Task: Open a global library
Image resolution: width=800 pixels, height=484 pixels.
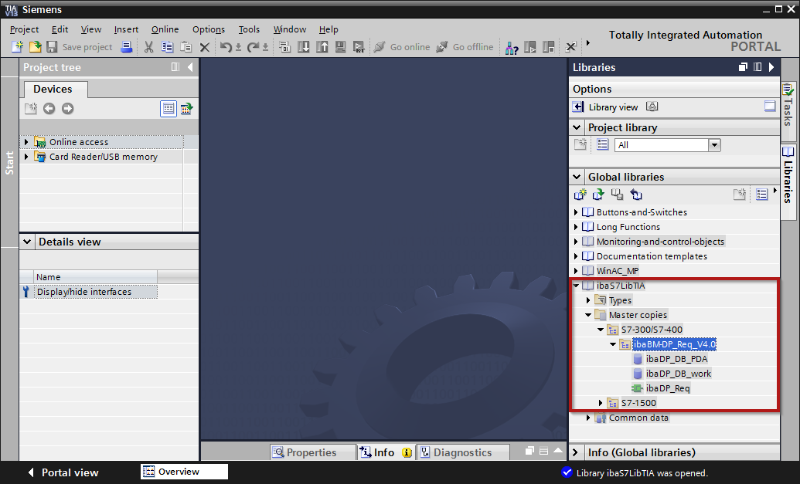Action: click(598, 195)
